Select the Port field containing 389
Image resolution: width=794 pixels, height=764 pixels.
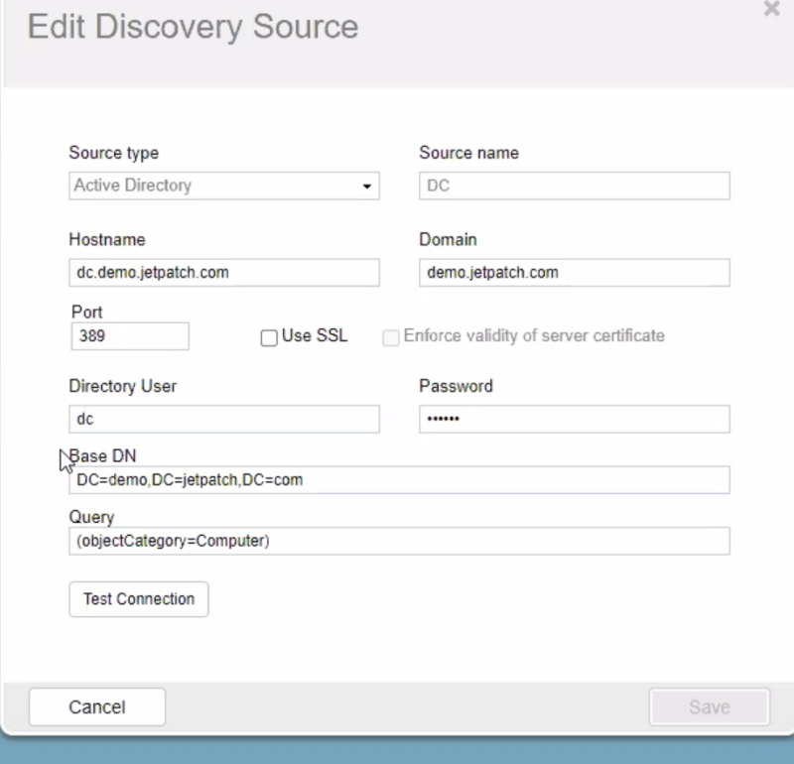click(129, 336)
